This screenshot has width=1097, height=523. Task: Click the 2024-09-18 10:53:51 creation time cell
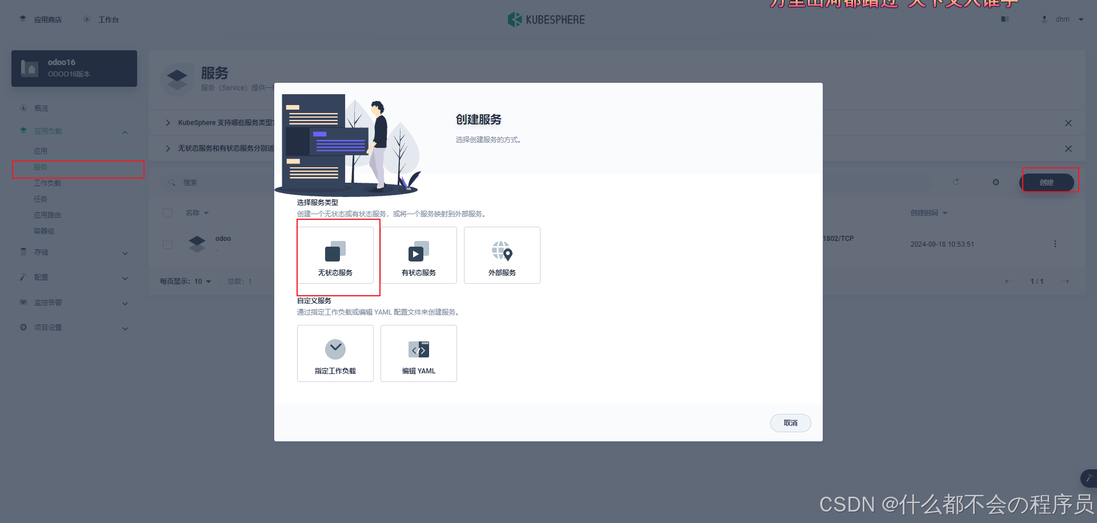[x=942, y=244]
